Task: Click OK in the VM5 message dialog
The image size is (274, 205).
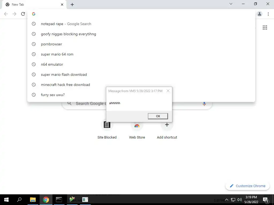Action: point(158,116)
